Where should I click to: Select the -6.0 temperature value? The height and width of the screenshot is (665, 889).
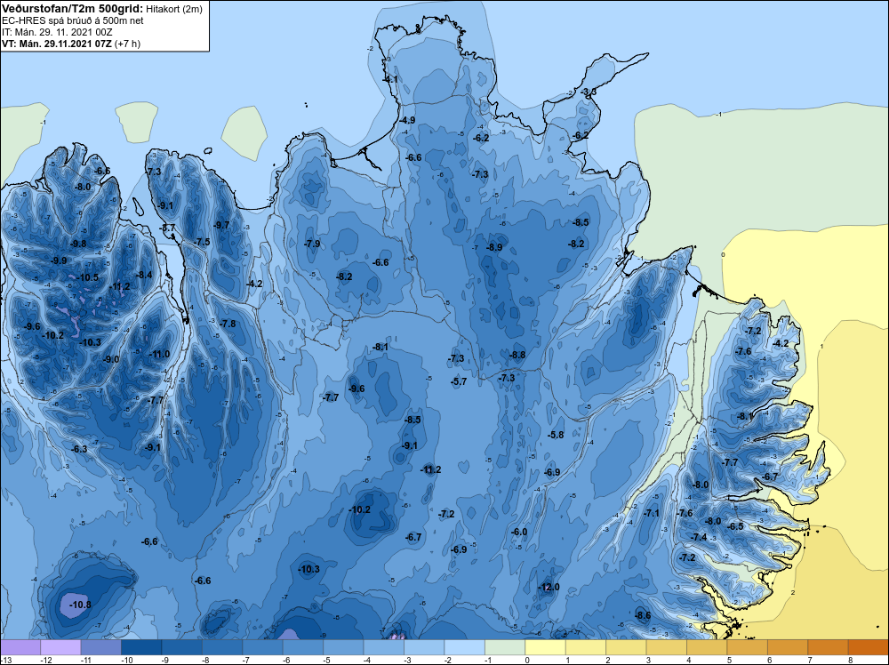coord(519,532)
